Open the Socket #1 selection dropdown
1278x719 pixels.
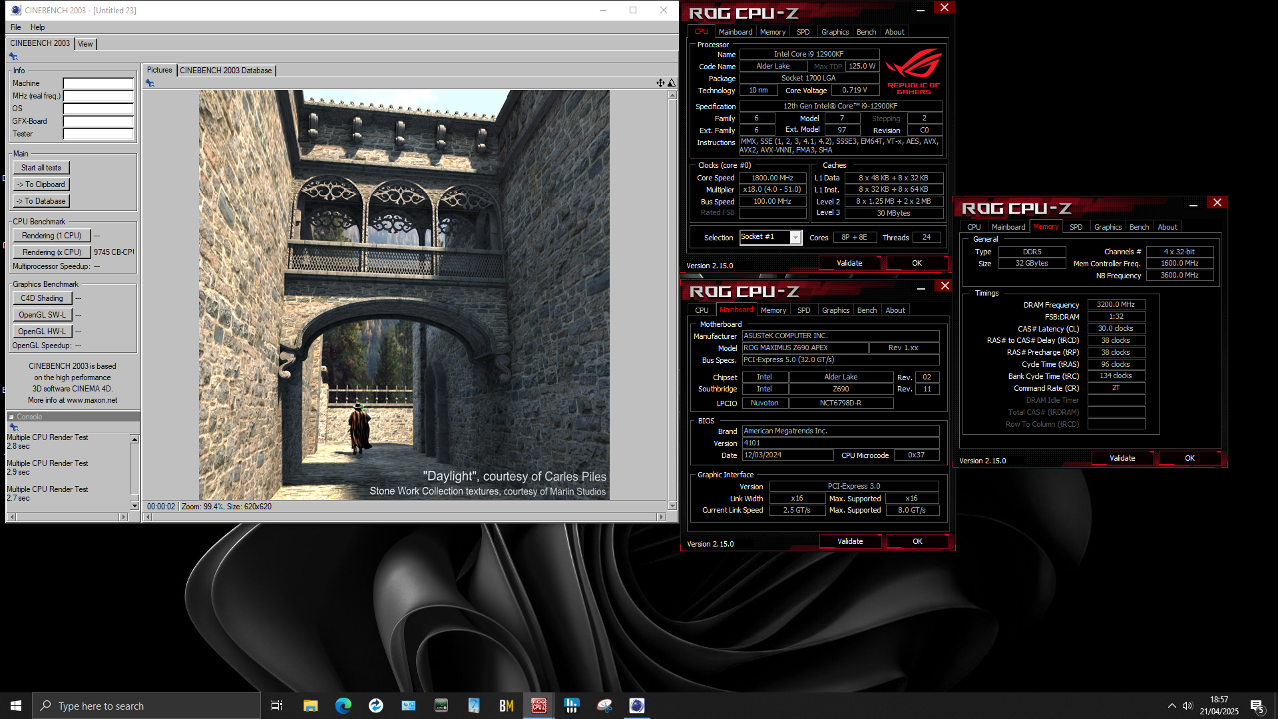pyautogui.click(x=795, y=238)
